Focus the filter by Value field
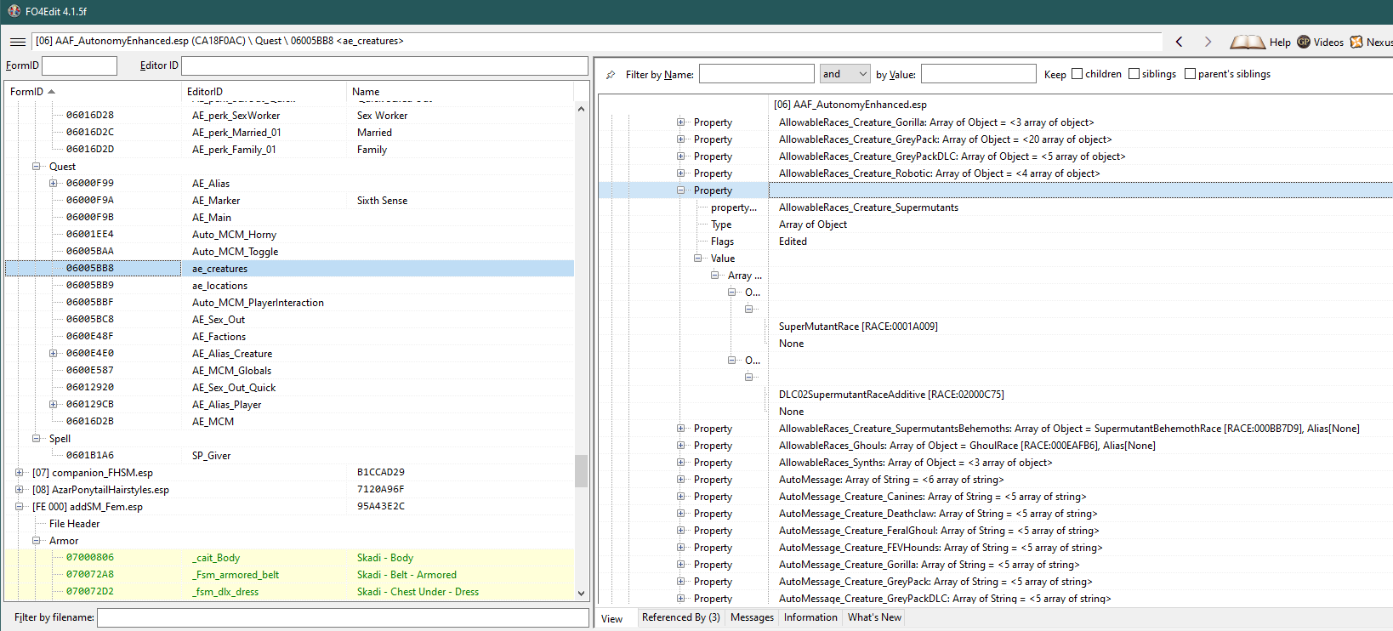The image size is (1393, 631). click(x=978, y=74)
